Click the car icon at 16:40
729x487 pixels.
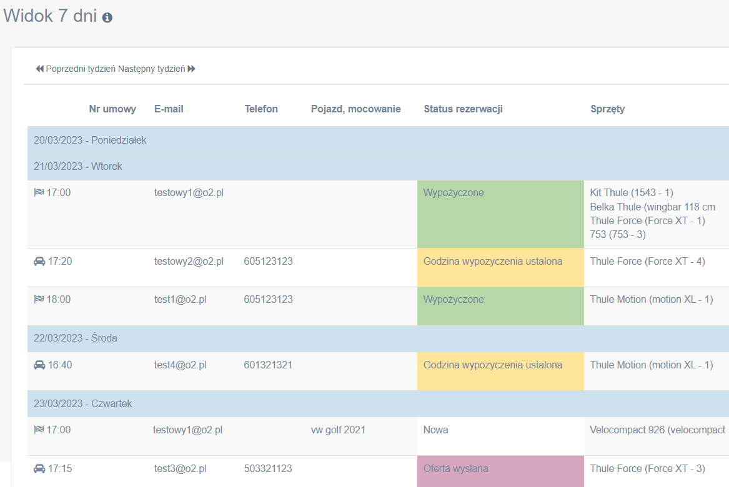[x=39, y=365]
